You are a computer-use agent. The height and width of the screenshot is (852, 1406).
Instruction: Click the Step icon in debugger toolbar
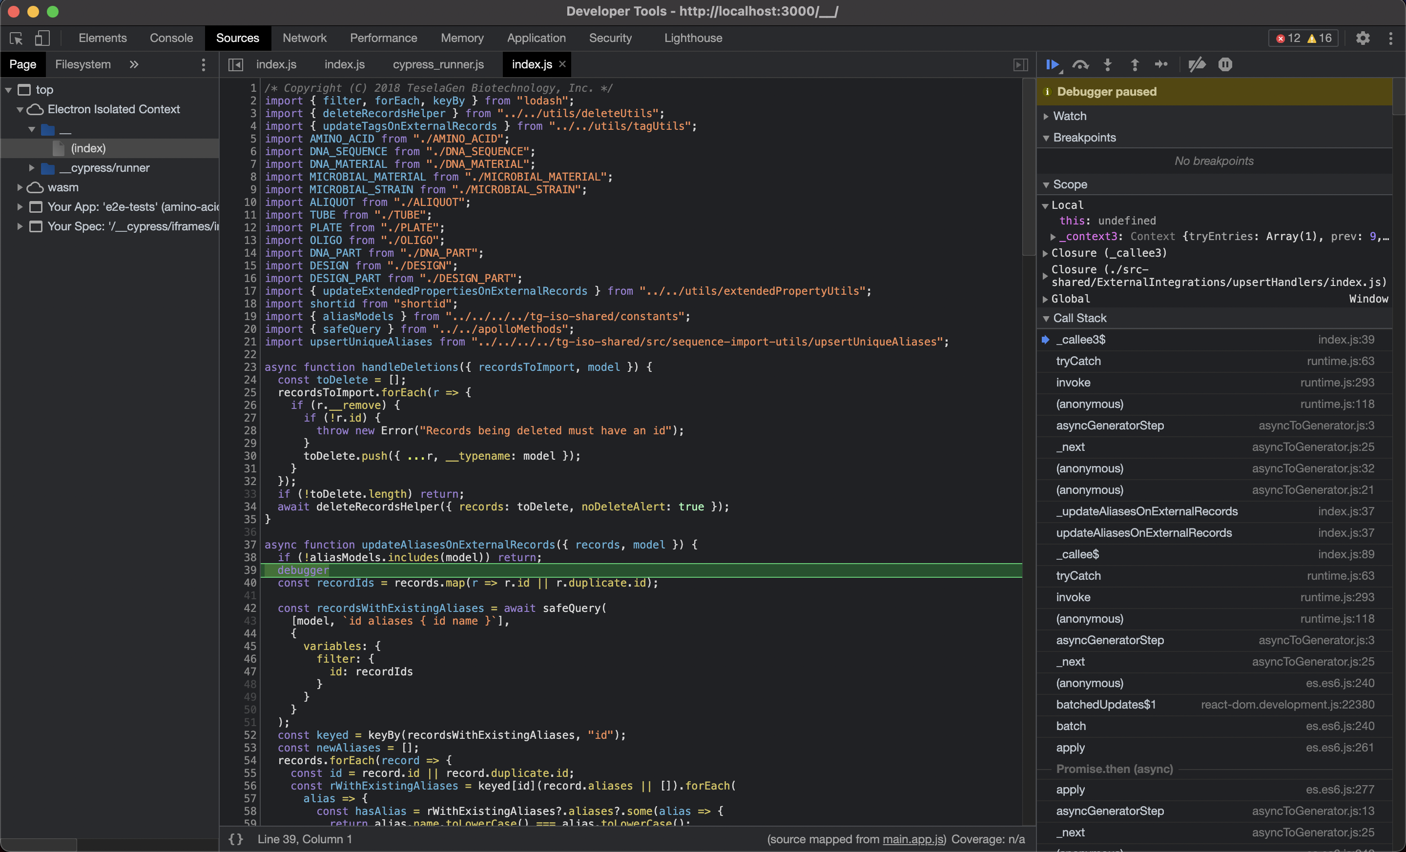pyautogui.click(x=1161, y=64)
